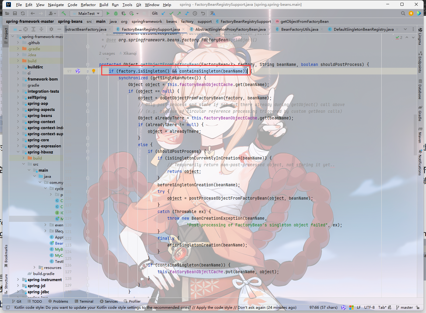Click the '2 usages' code hint
The image size is (426, 313).
point(107,53)
